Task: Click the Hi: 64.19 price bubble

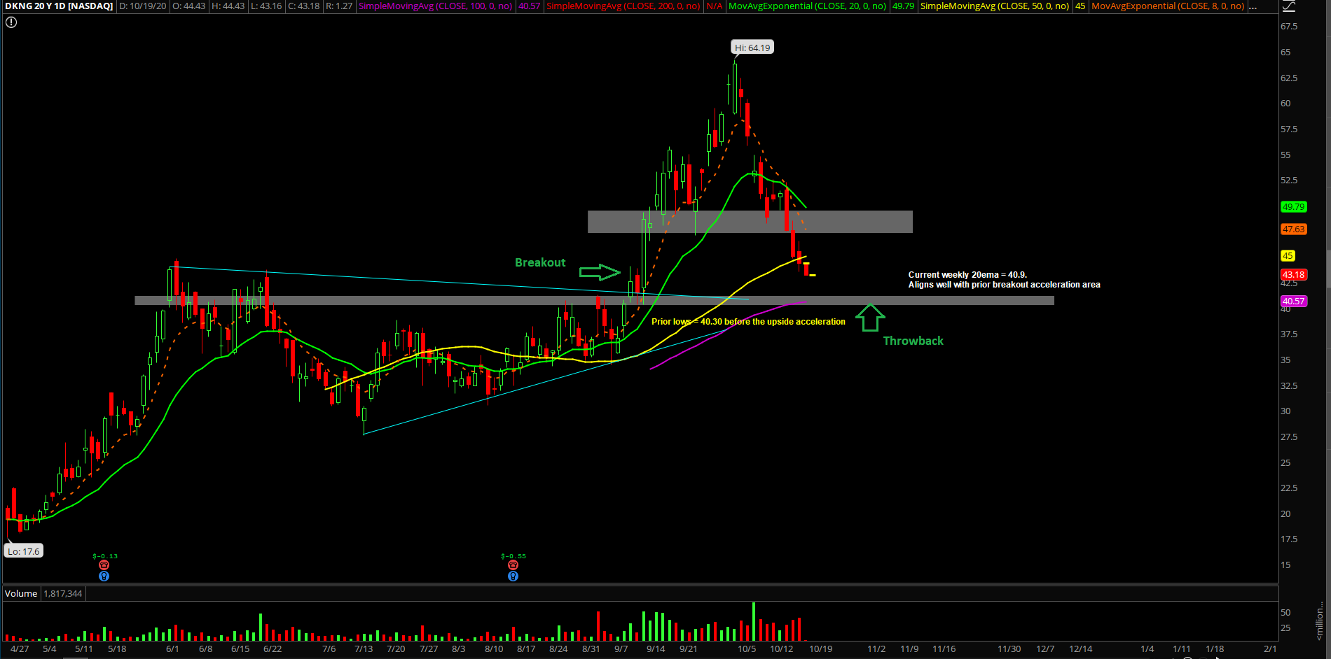Action: [x=752, y=48]
